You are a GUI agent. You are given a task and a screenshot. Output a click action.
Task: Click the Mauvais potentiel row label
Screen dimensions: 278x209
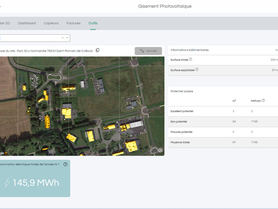pyautogui.click(x=181, y=132)
